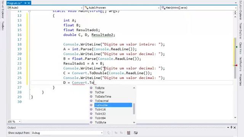The image size is (244, 137).
Task: Place cursor on 'int A;' line
Action: point(70,20)
